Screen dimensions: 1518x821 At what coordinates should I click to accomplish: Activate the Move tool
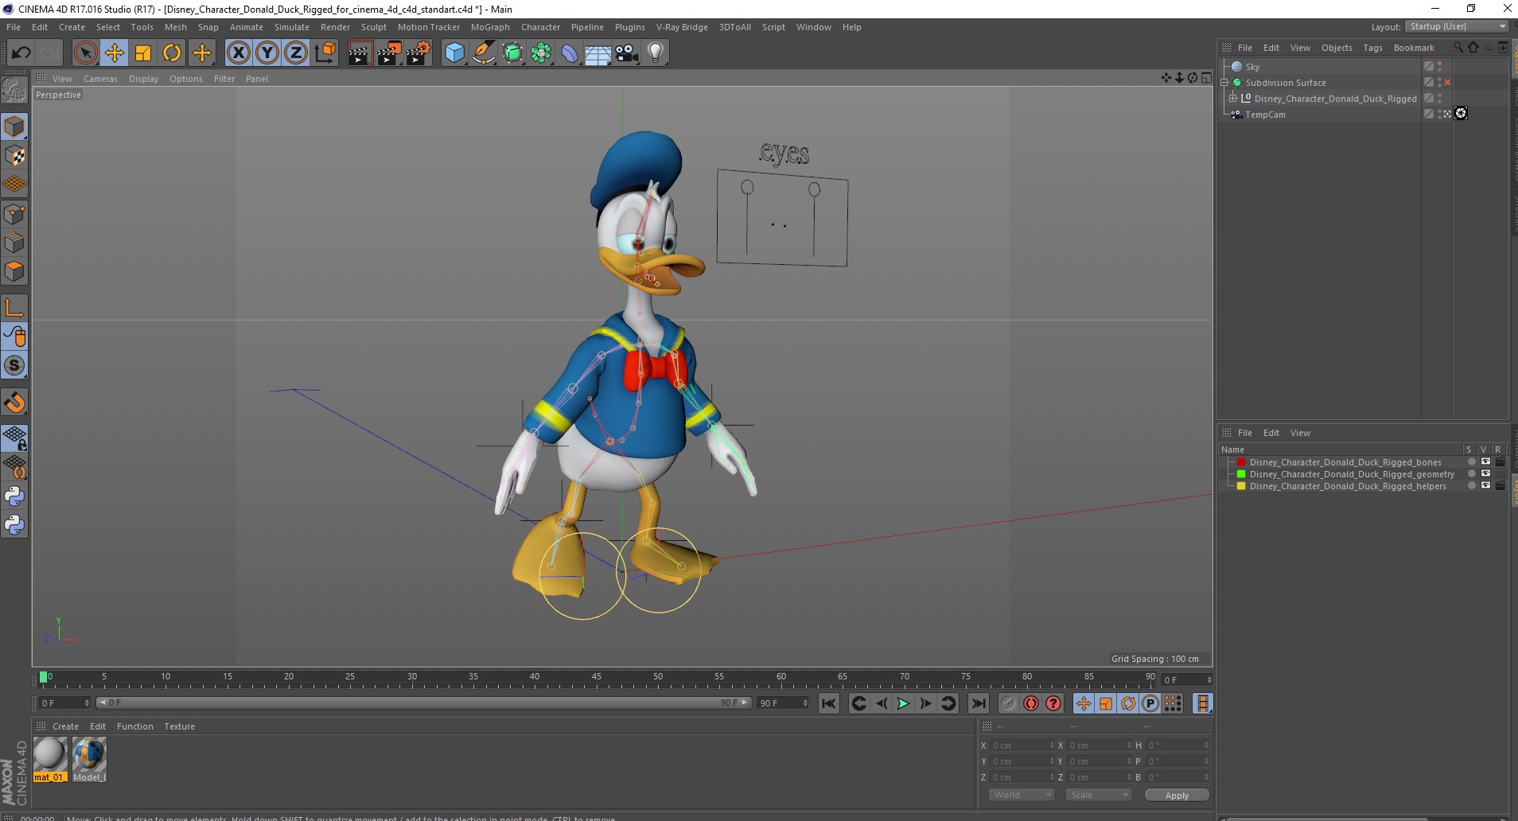[115, 53]
